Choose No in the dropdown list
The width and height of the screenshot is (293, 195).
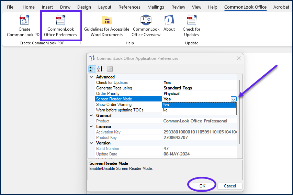pyautogui.click(x=199, y=110)
